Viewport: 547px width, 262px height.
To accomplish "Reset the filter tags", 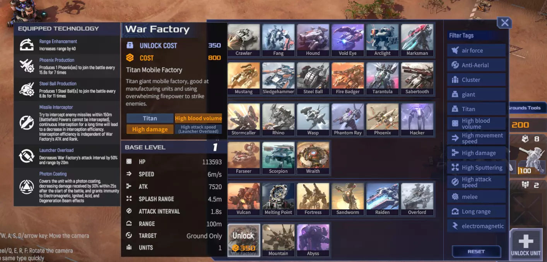I will coord(476,252).
